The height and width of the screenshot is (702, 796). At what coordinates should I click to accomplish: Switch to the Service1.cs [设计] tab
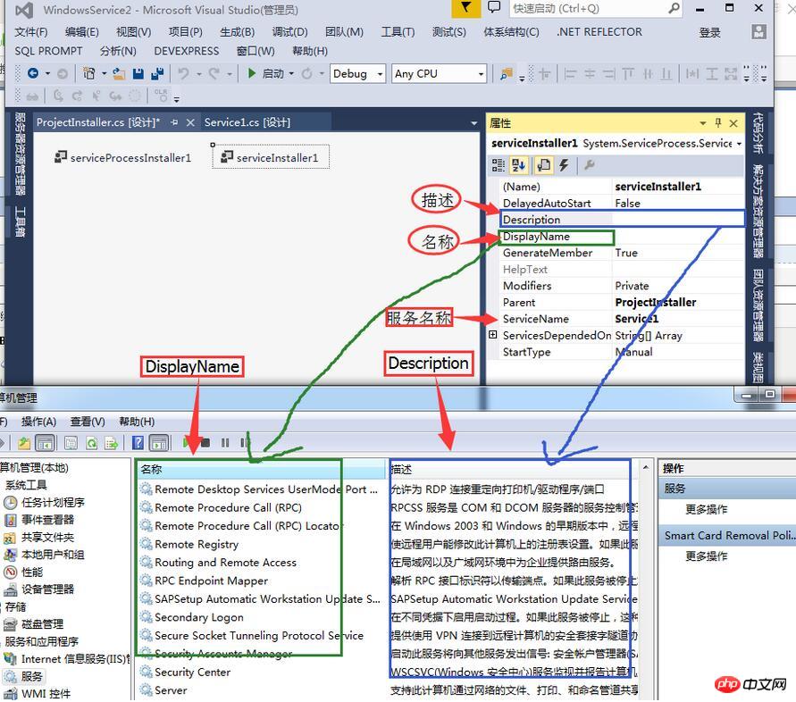click(247, 122)
